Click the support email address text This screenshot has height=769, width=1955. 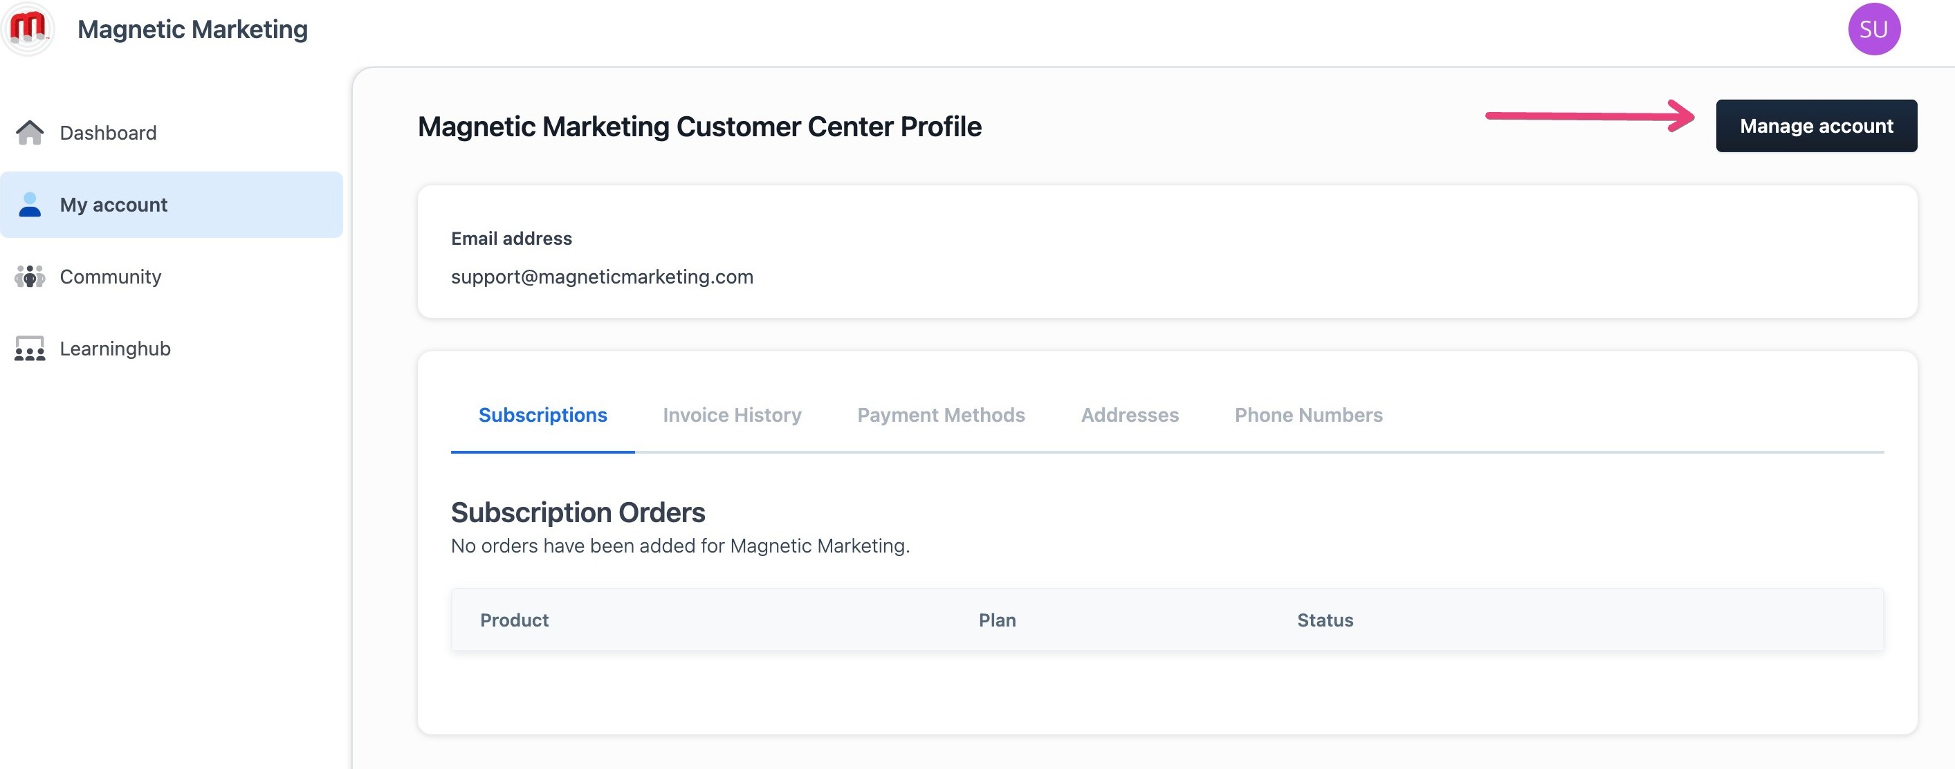click(x=601, y=277)
